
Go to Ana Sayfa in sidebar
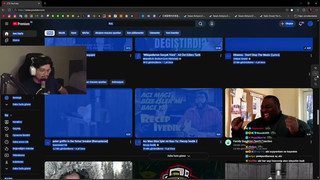(x=20, y=33)
